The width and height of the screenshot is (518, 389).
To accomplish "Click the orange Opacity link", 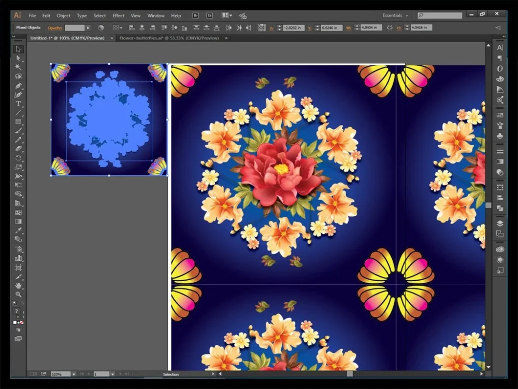I will click(55, 28).
